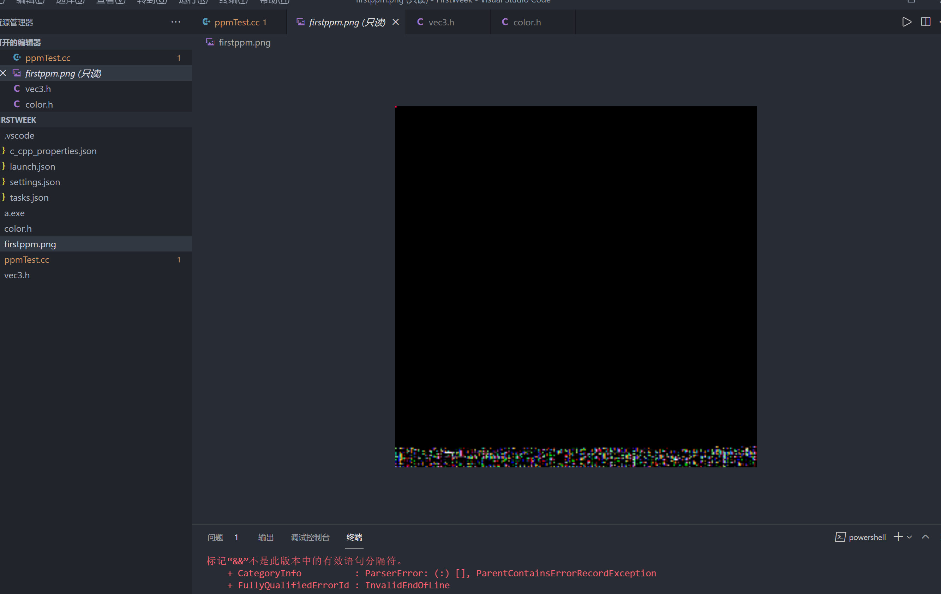The image size is (941, 594).
Task: Open the 终端 menu
Action: (x=233, y=2)
